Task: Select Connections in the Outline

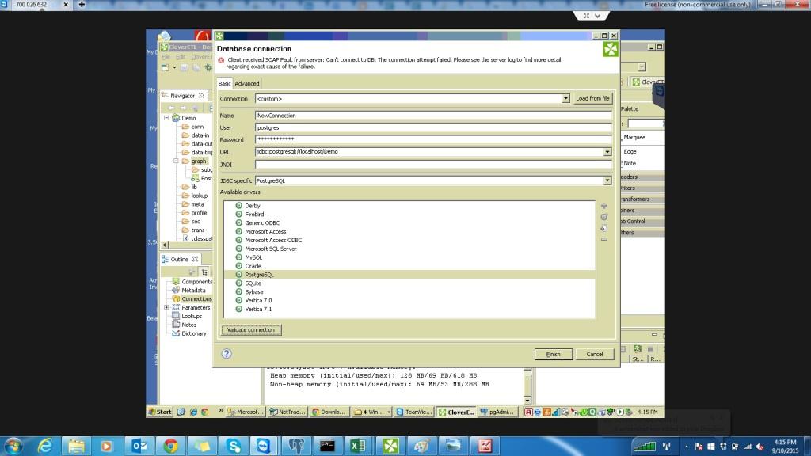Action: click(x=196, y=298)
